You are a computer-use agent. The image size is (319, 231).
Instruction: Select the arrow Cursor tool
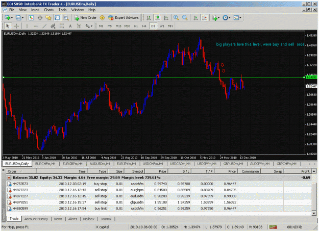point(8,26)
